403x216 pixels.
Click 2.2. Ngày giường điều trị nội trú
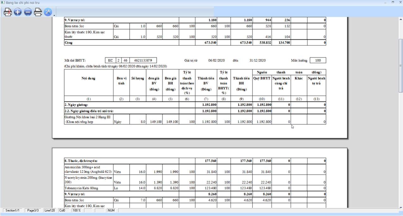(x=89, y=111)
